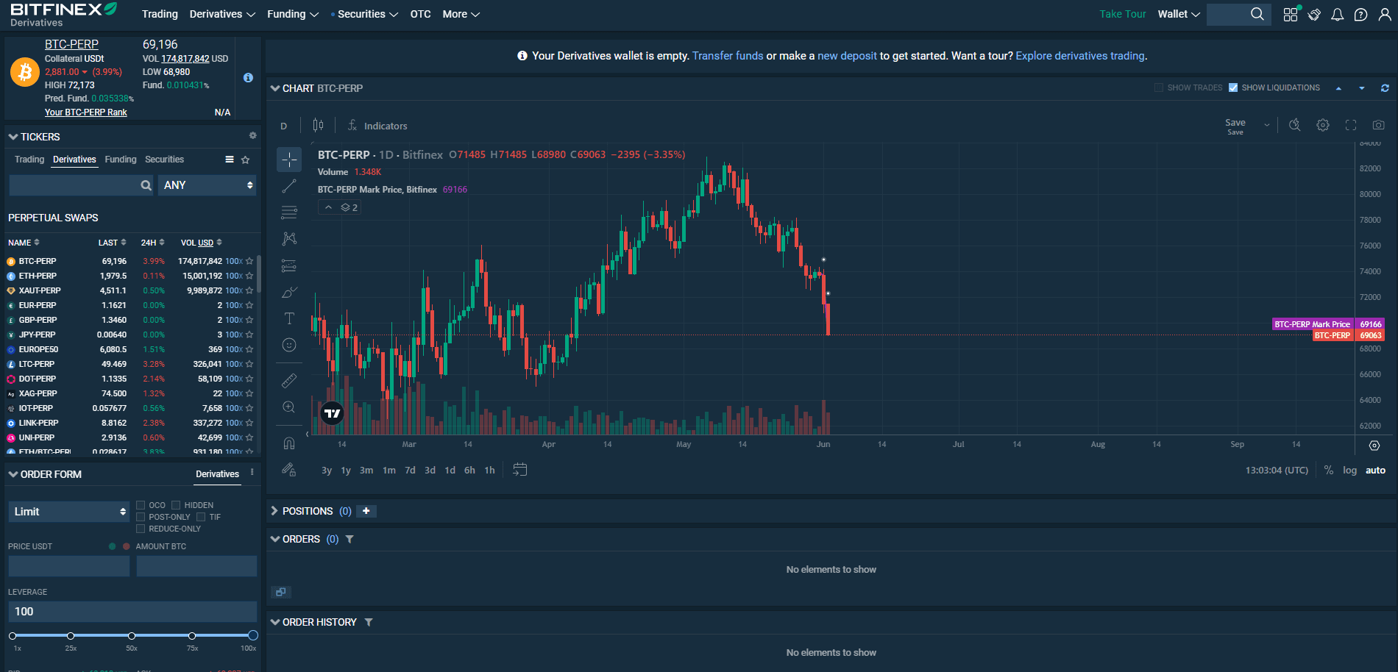
Task: Open the Trading menu item
Action: click(160, 14)
